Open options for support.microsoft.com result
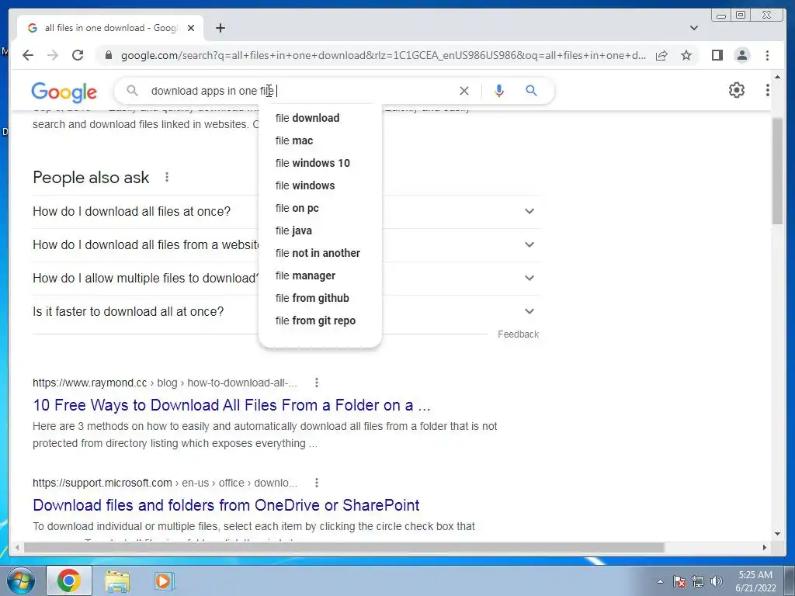 tap(317, 483)
